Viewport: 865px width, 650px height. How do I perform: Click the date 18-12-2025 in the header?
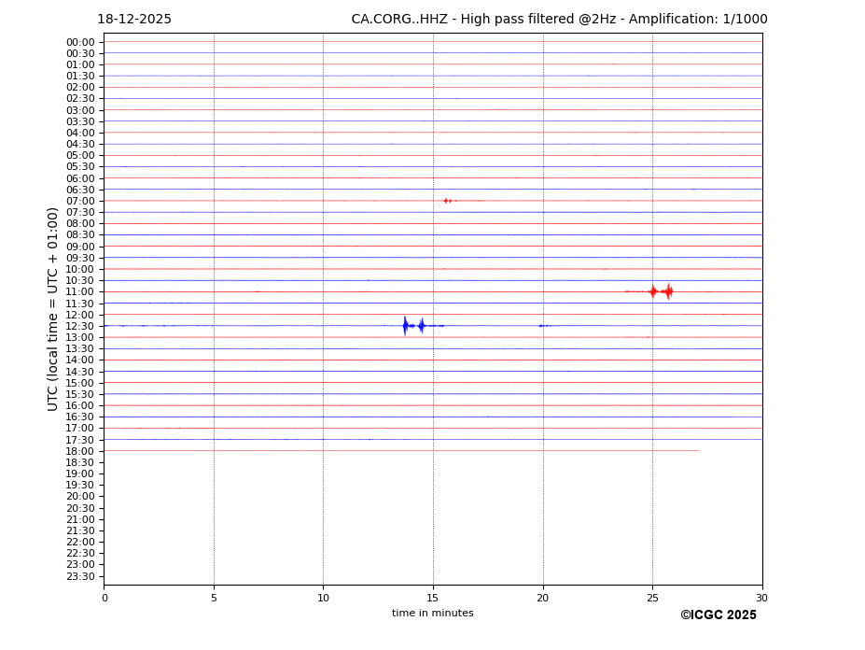134,20
